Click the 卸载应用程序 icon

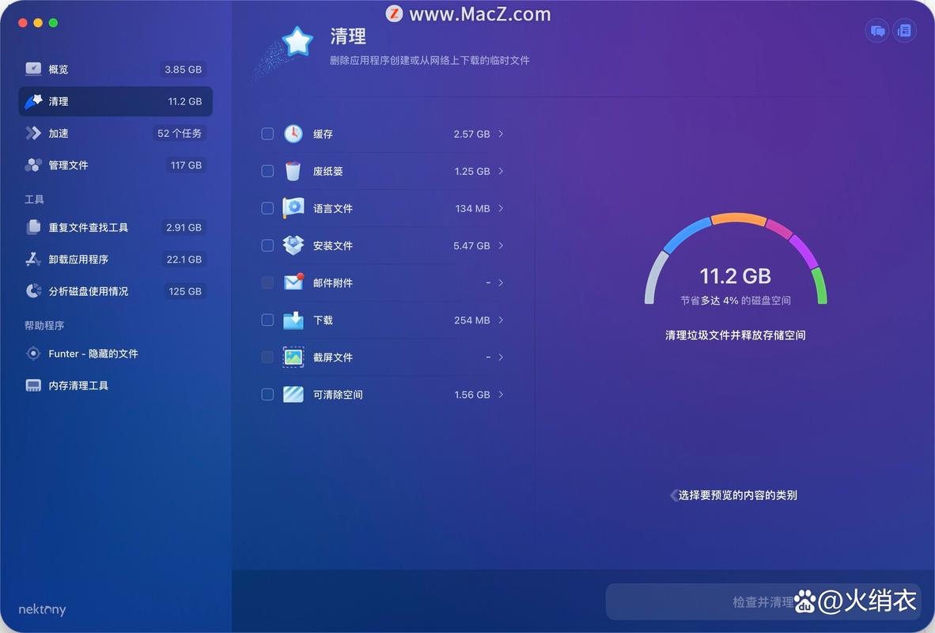pos(33,259)
